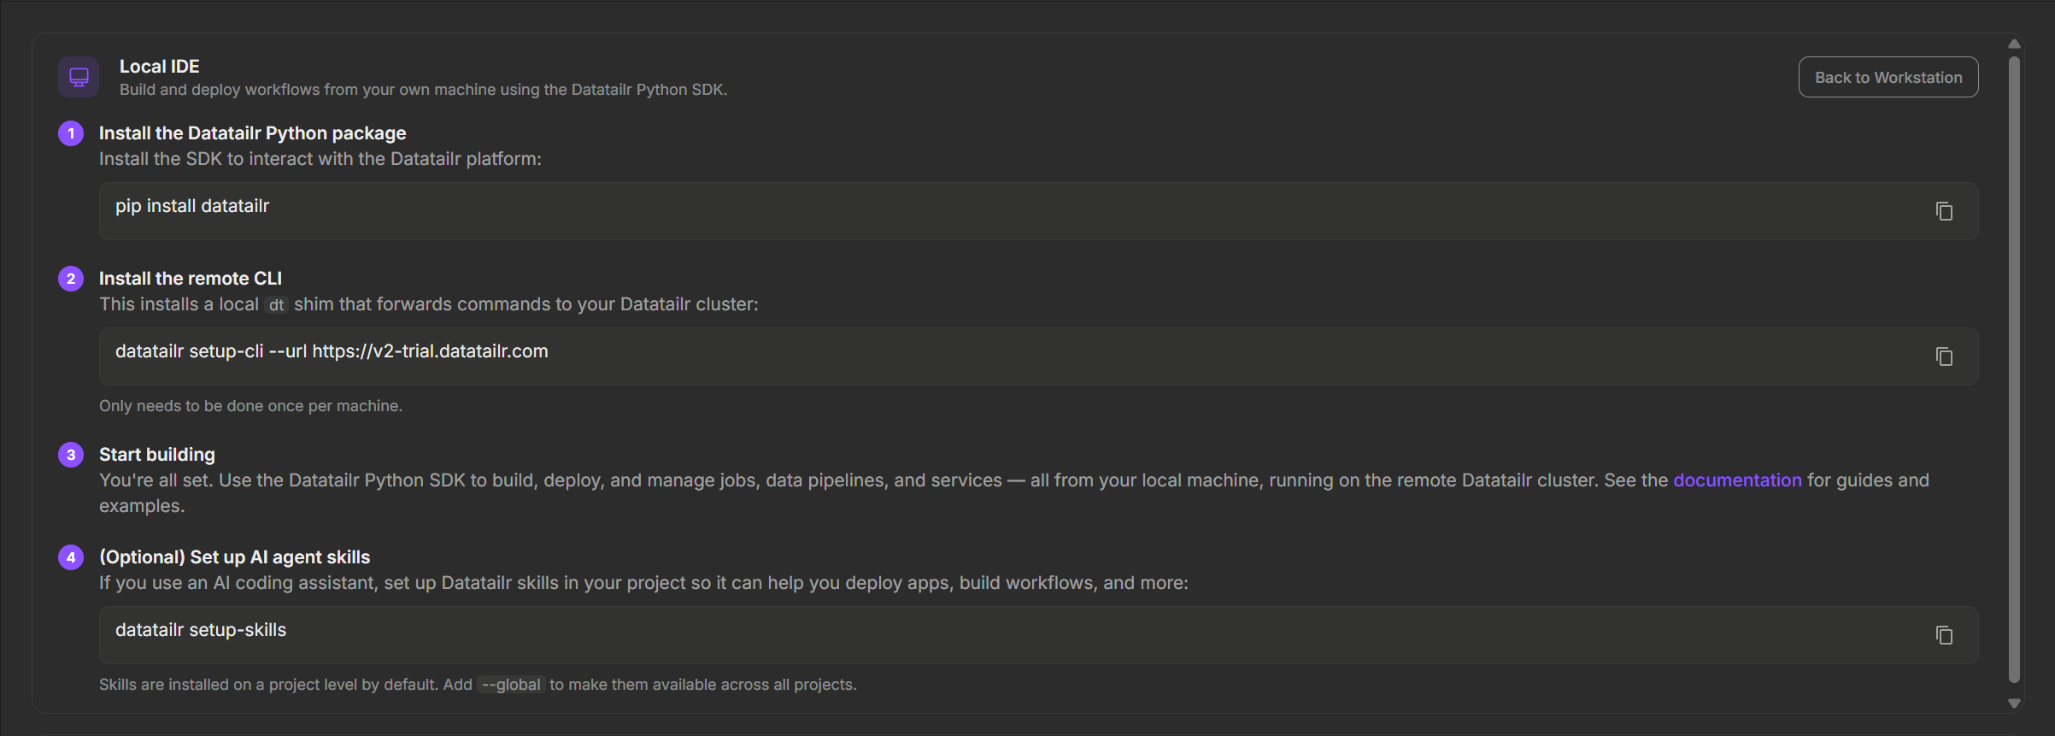Click the vertical scrollbar thumb
Viewport: 2055px width, 736px height.
[2014, 369]
